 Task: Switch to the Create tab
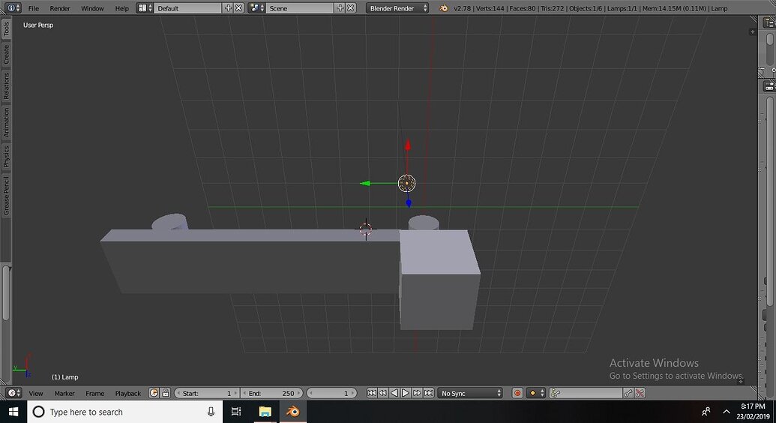pyautogui.click(x=6, y=54)
